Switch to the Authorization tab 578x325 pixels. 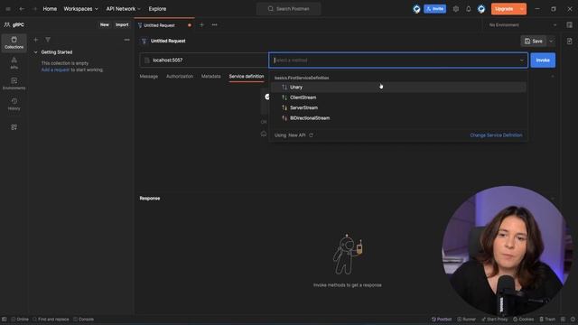[x=180, y=76]
